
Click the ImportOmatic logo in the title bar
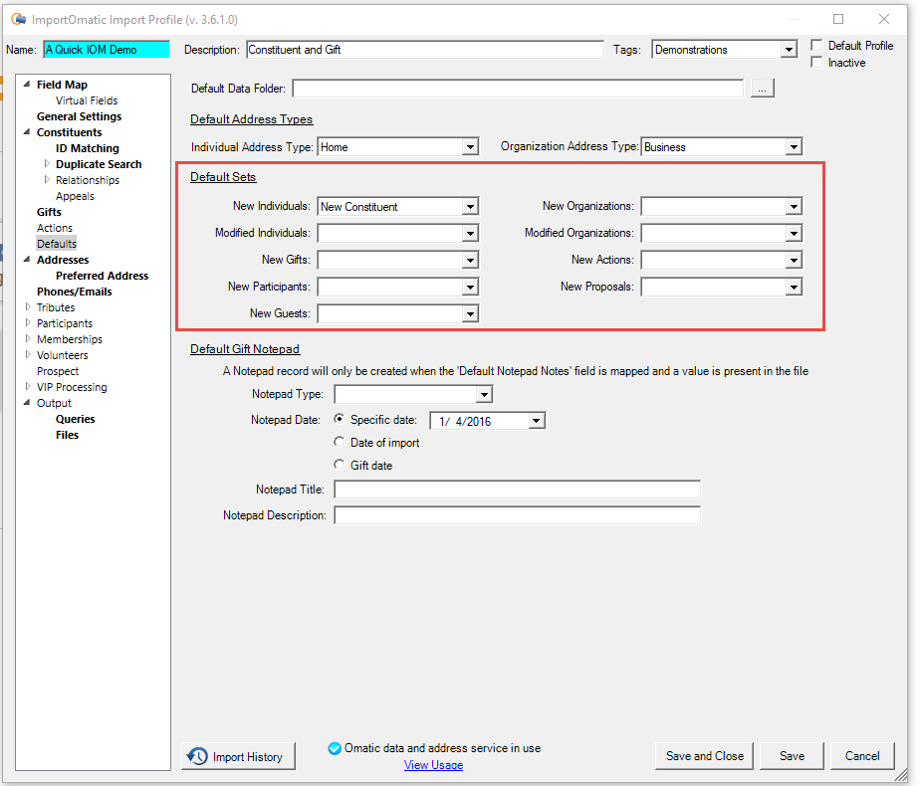17,19
